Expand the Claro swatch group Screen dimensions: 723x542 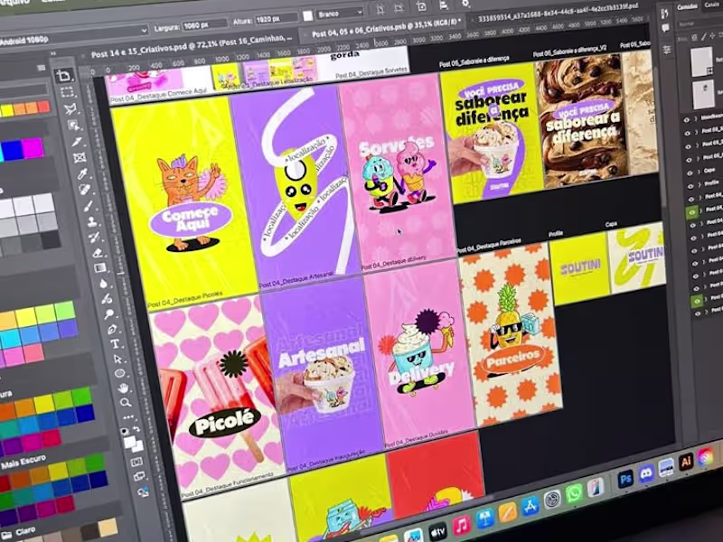point(18,533)
